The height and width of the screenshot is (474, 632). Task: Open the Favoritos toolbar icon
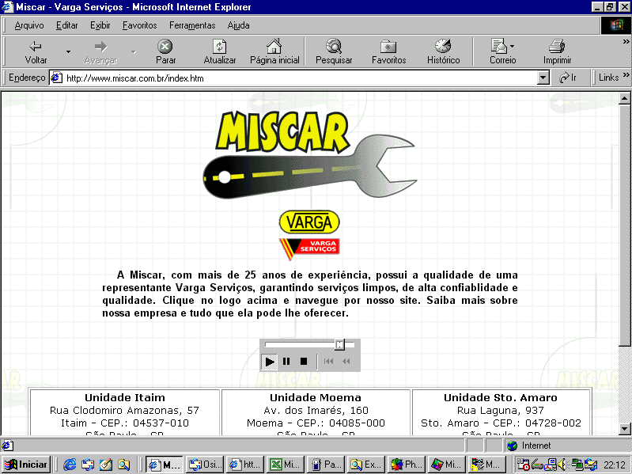point(388,47)
